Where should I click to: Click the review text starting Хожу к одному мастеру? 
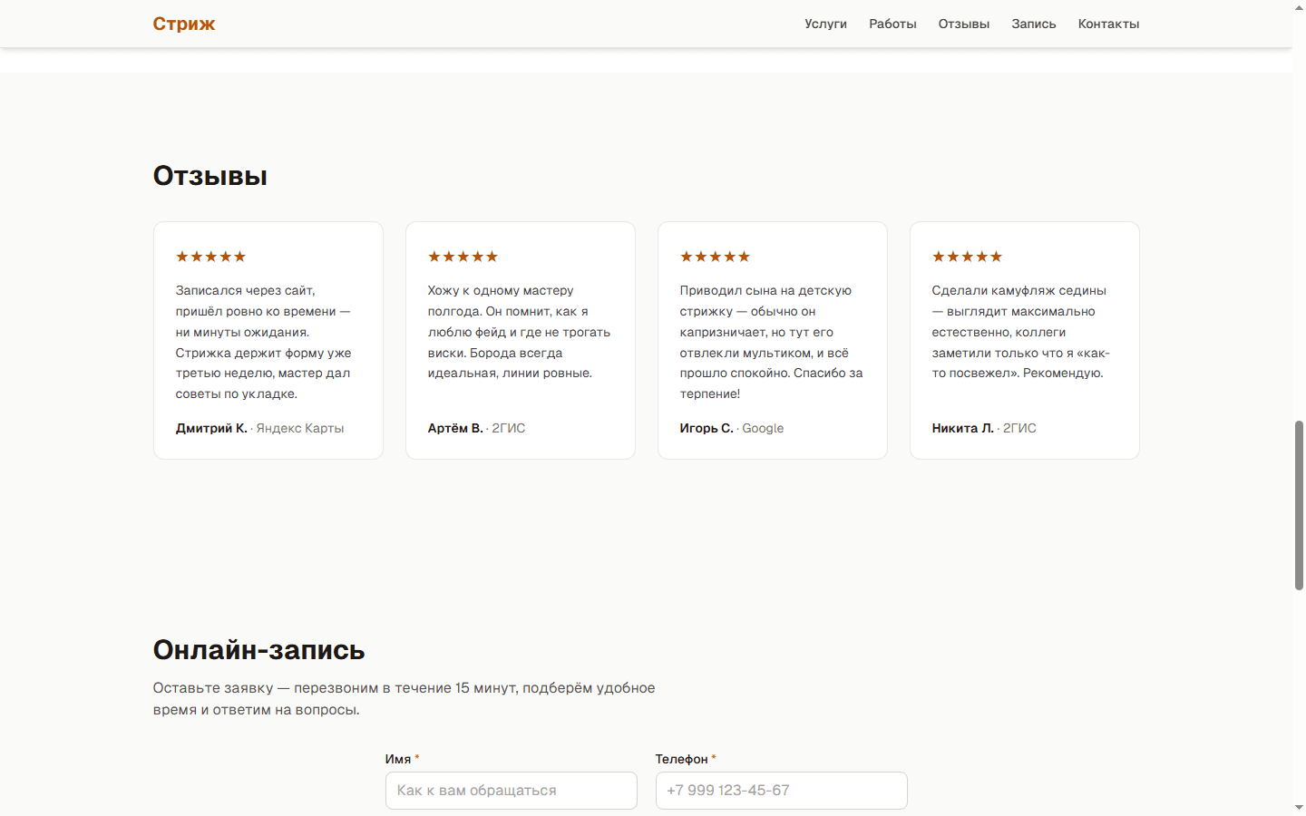click(520, 332)
